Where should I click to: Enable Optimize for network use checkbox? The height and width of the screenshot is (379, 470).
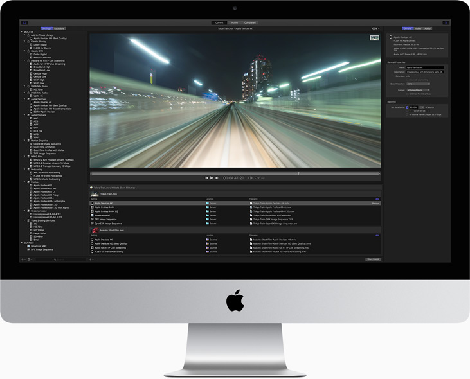click(x=408, y=94)
